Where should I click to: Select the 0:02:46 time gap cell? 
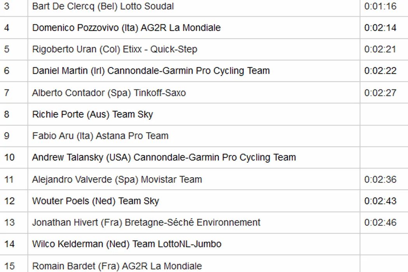coord(380,223)
